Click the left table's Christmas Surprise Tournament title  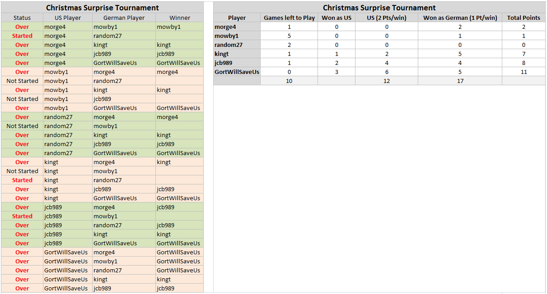pyautogui.click(x=102, y=8)
